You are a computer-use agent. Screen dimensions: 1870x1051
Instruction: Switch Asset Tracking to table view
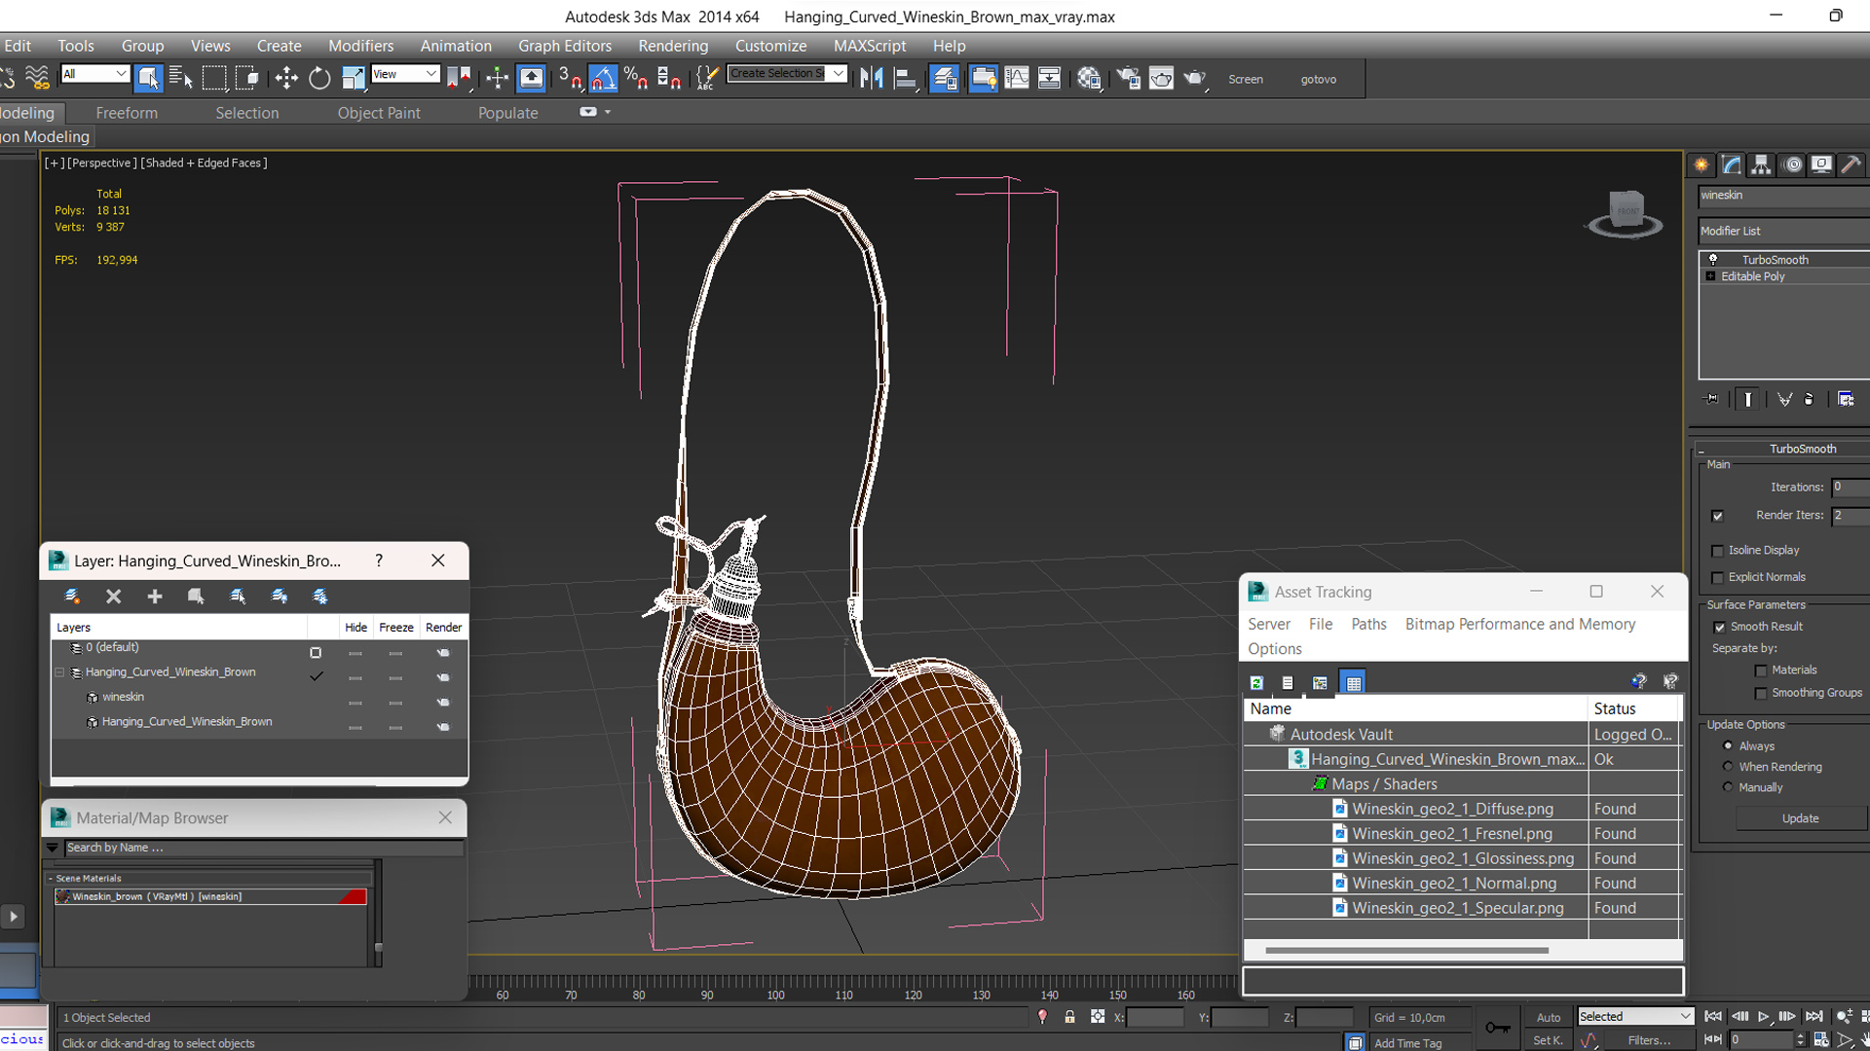point(1353,683)
